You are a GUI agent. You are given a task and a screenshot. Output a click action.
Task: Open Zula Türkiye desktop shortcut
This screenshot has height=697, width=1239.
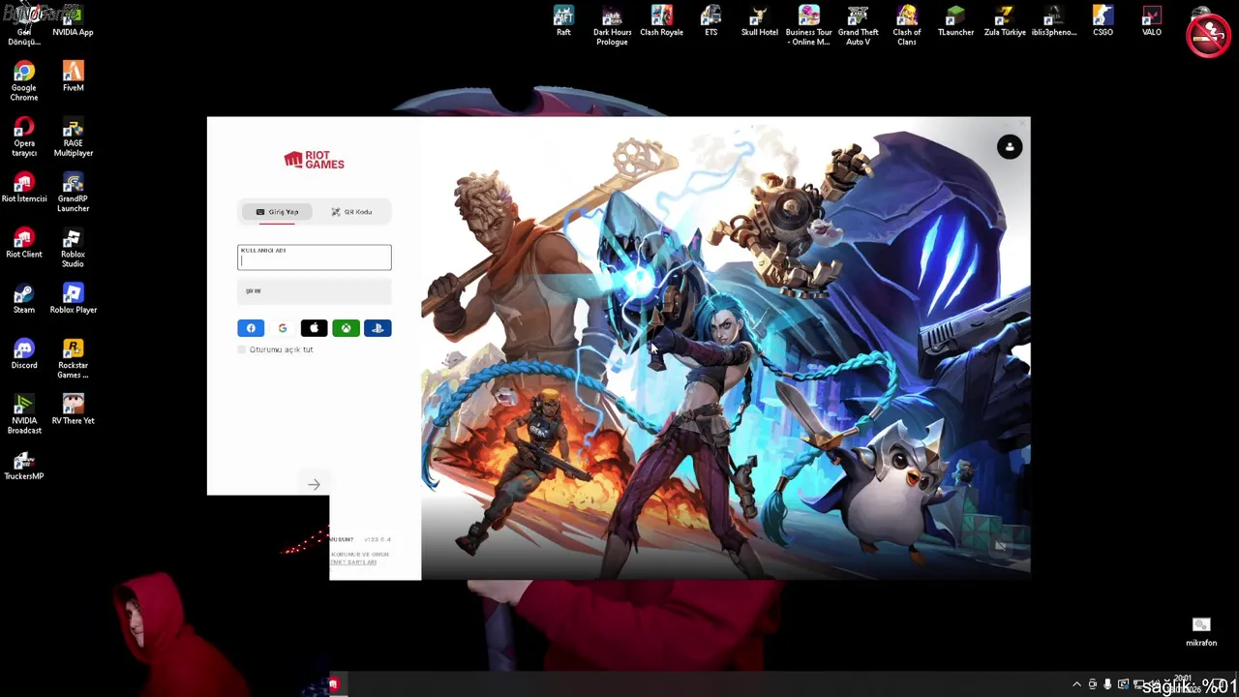[x=1005, y=21]
